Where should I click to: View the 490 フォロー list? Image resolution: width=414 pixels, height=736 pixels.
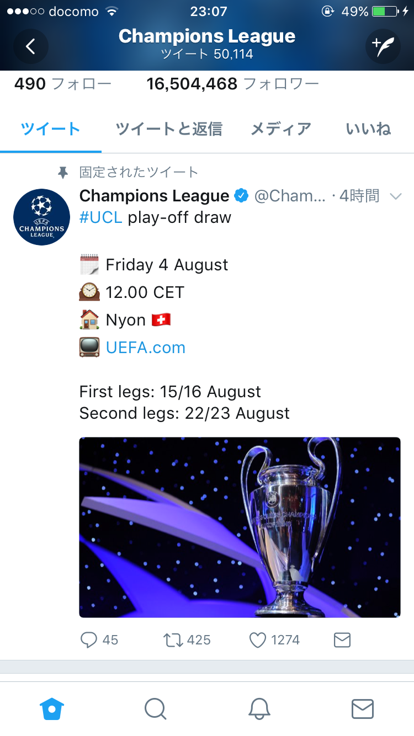point(62,84)
